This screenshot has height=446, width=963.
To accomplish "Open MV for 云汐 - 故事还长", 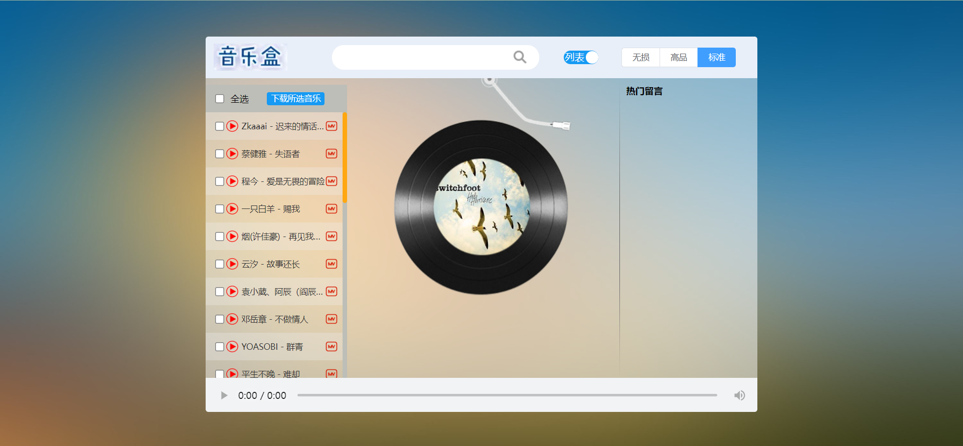I will tap(332, 264).
